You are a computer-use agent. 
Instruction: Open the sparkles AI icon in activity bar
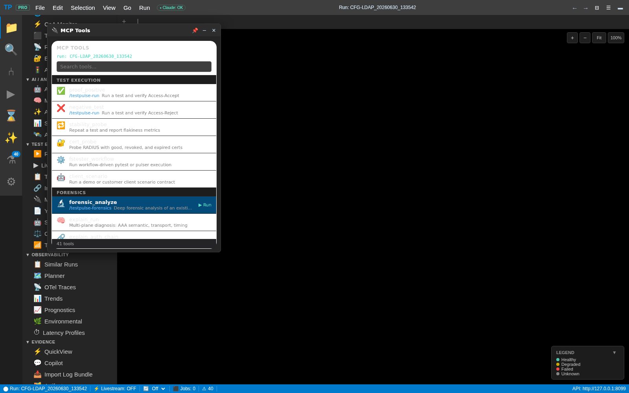click(11, 138)
